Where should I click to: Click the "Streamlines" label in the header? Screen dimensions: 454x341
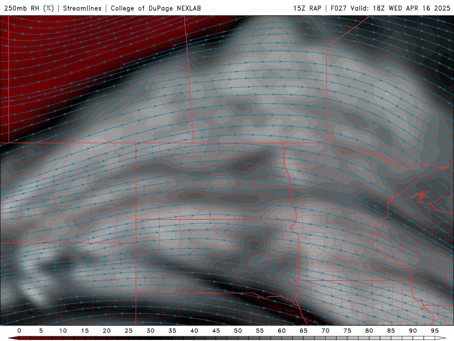(x=82, y=8)
